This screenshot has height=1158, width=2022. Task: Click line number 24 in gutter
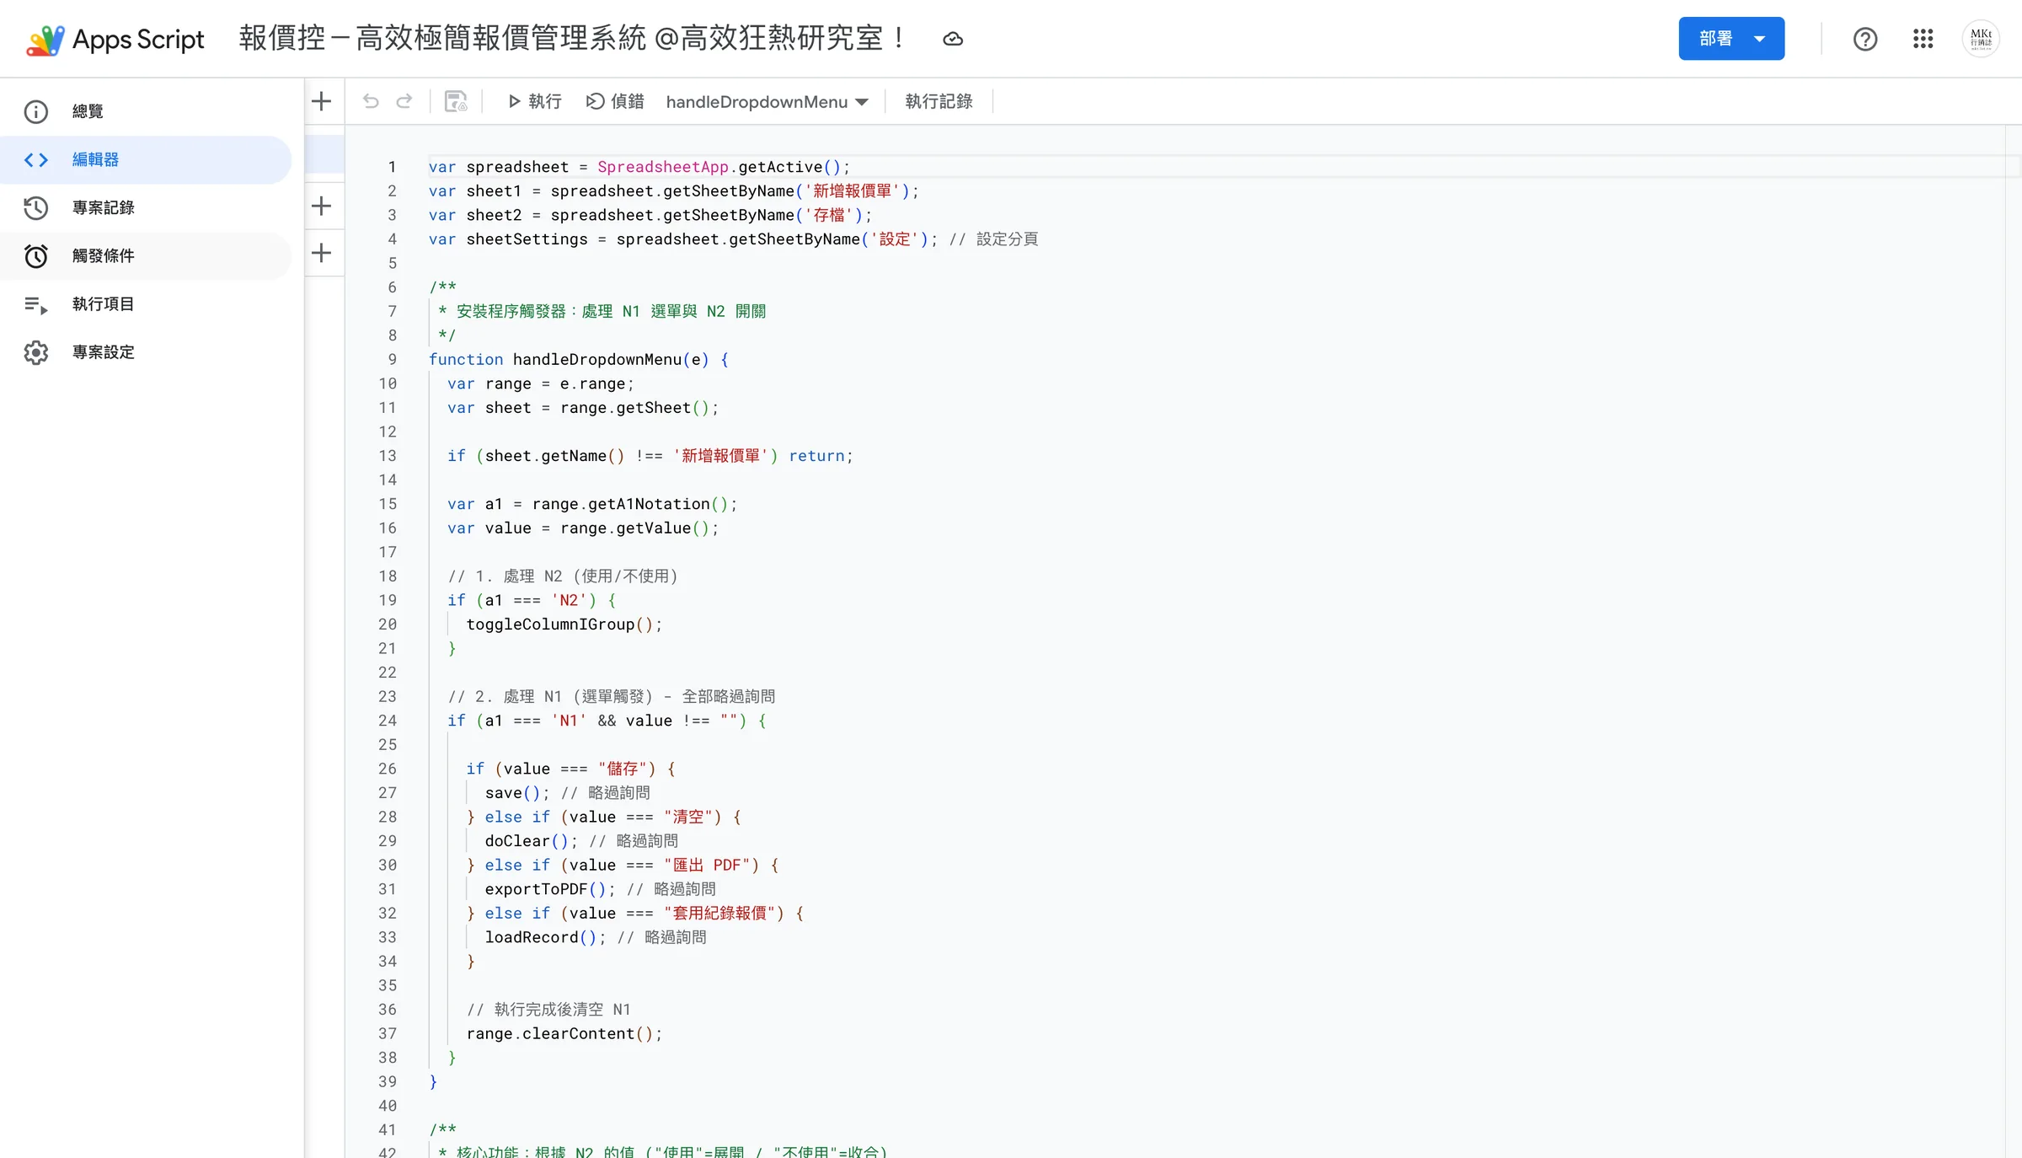click(x=388, y=721)
